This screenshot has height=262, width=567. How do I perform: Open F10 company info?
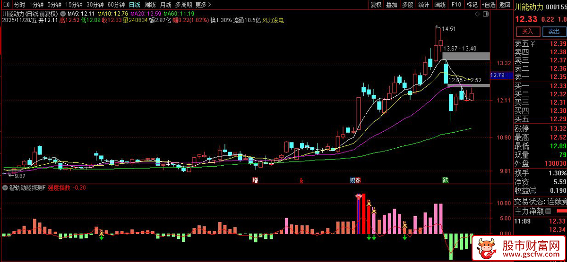click(456, 5)
